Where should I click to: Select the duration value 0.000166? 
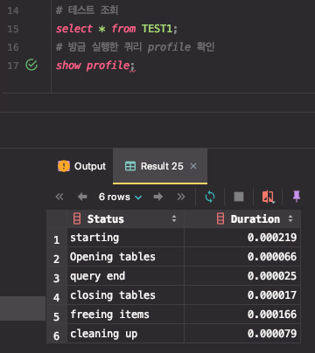(242, 315)
